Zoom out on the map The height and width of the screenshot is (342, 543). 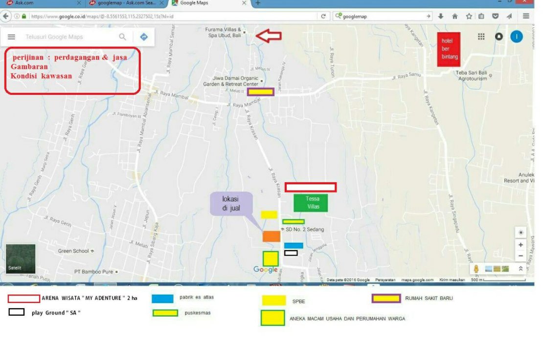coord(521,256)
